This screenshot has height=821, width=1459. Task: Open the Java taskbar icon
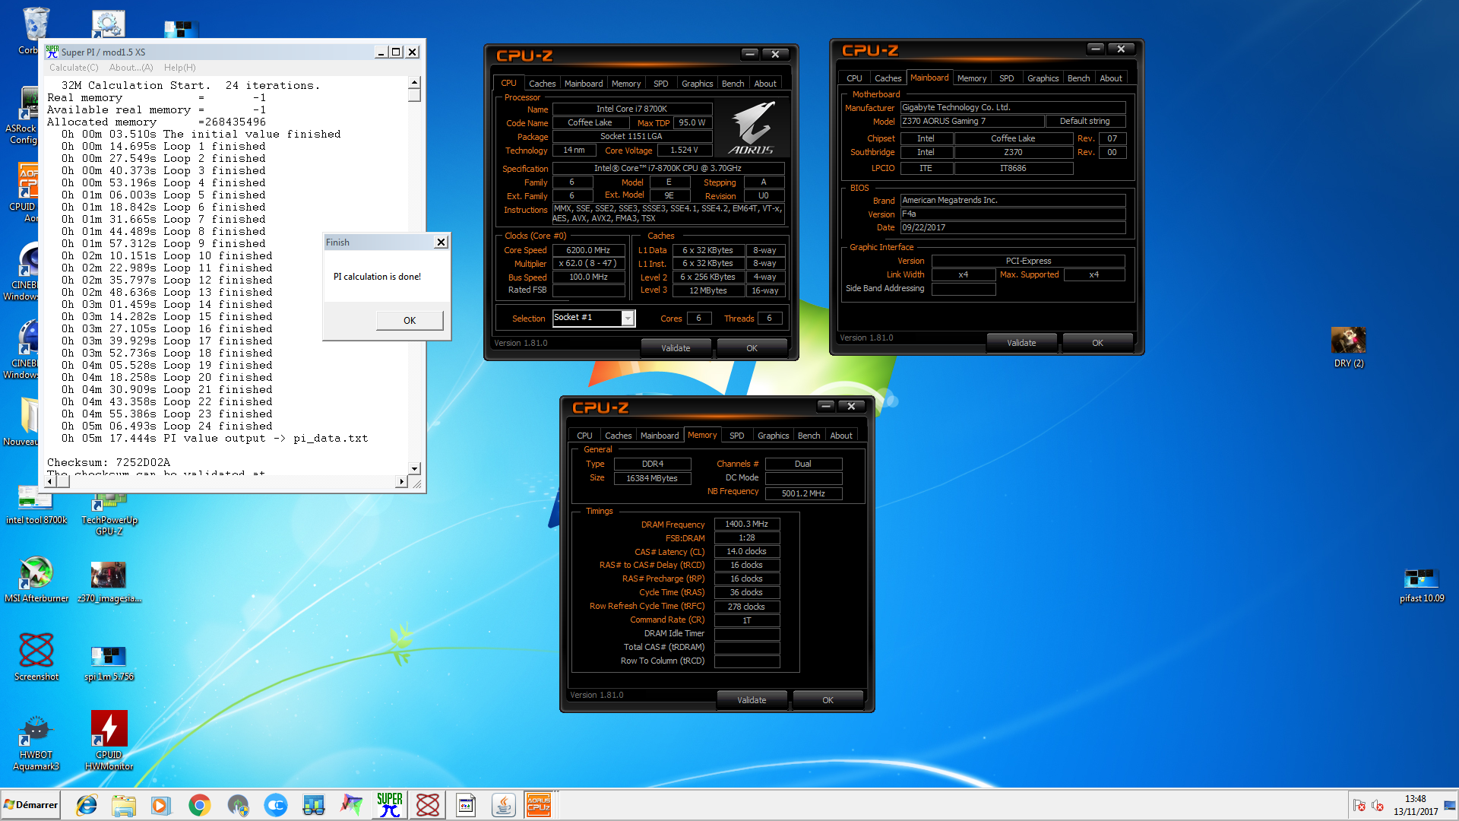tap(503, 805)
